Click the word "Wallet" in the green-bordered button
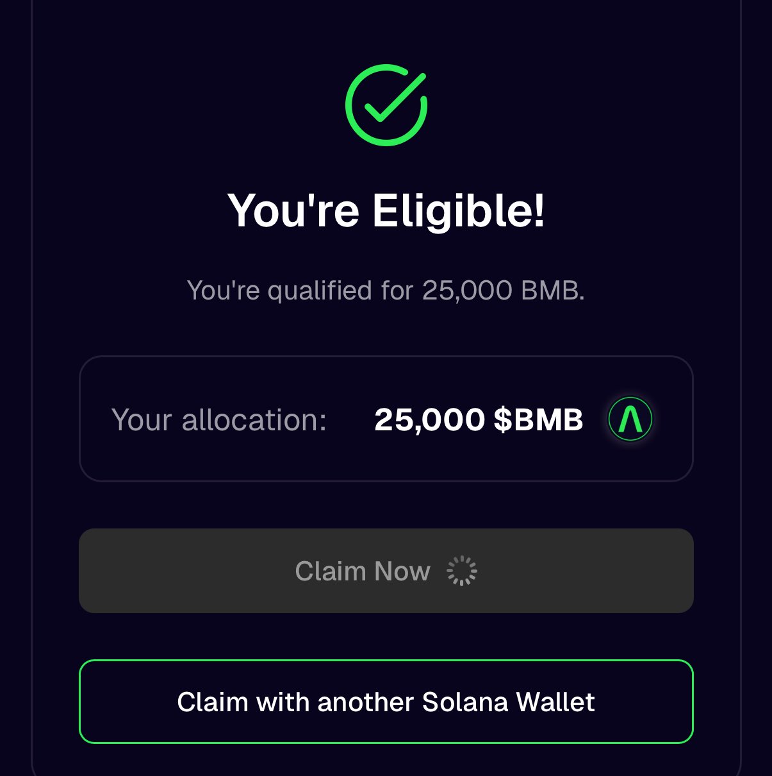 pyautogui.click(x=555, y=702)
